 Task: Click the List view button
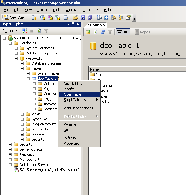click(123, 32)
